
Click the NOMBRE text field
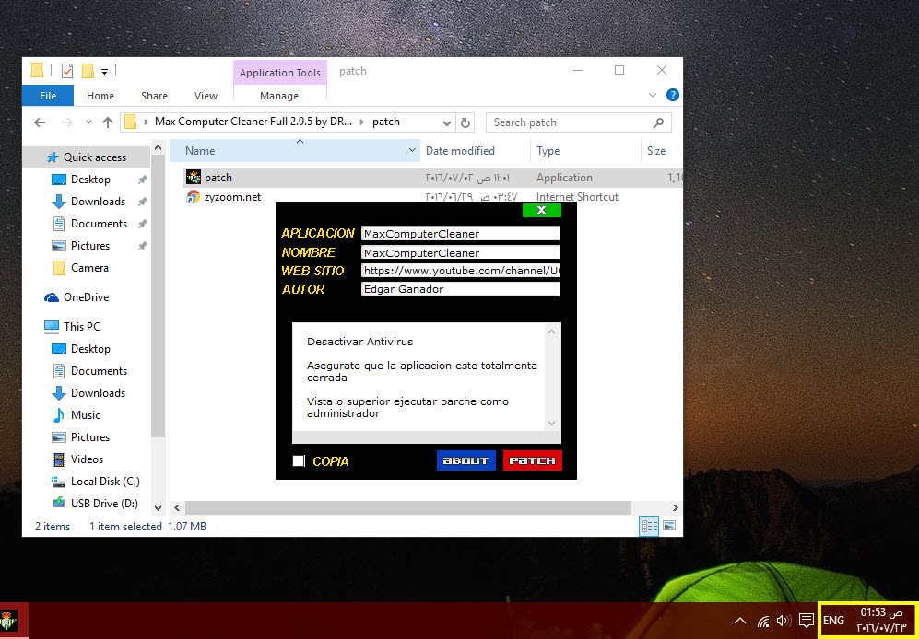pyautogui.click(x=460, y=252)
